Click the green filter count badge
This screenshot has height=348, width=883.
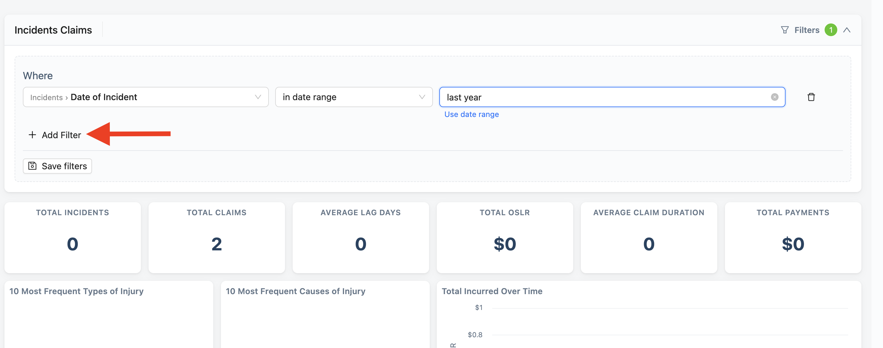831,30
